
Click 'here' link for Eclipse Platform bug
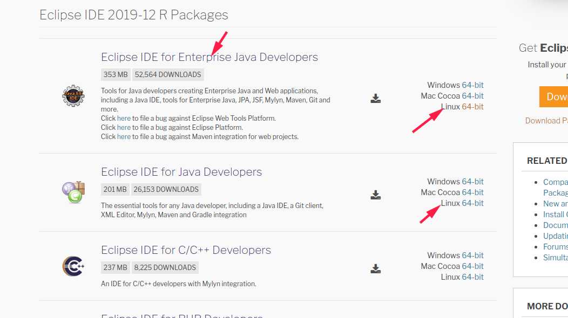(x=124, y=127)
